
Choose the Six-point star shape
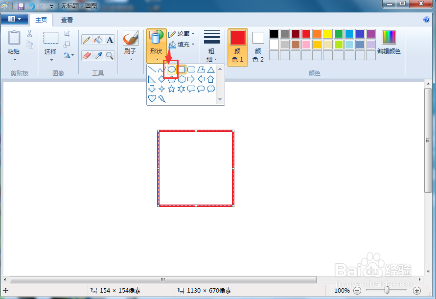[181, 89]
